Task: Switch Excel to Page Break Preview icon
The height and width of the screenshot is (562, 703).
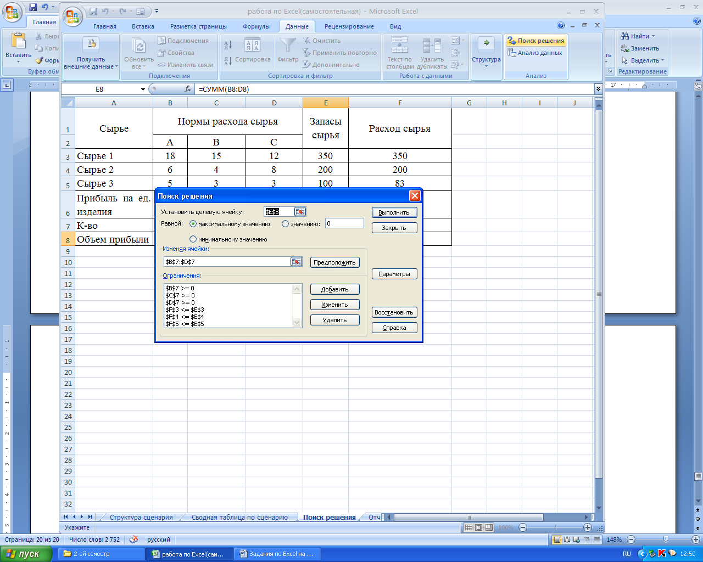Action: click(x=488, y=527)
